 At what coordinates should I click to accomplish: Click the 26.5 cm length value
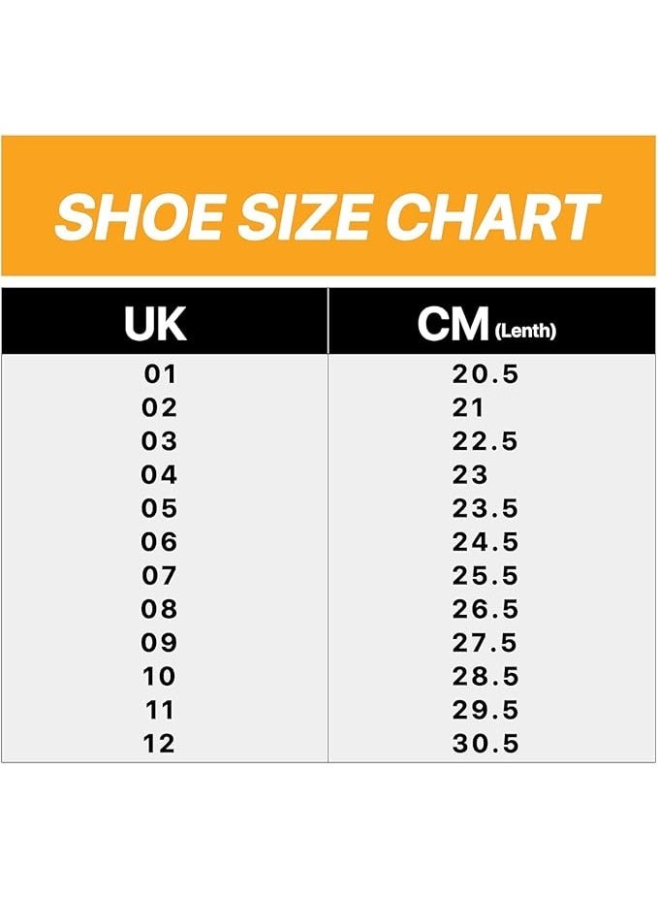pos(486,609)
